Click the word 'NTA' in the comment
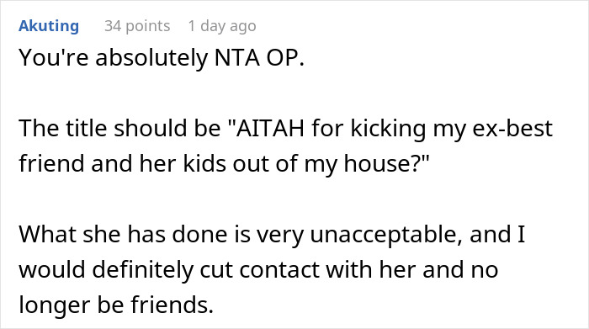 click(x=236, y=58)
